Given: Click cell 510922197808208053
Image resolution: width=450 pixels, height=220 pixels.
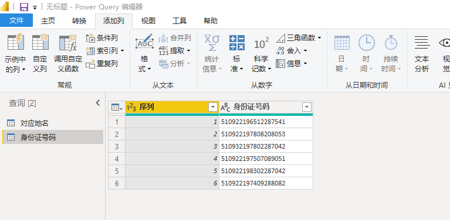Looking at the screenshot, I should (266, 134).
